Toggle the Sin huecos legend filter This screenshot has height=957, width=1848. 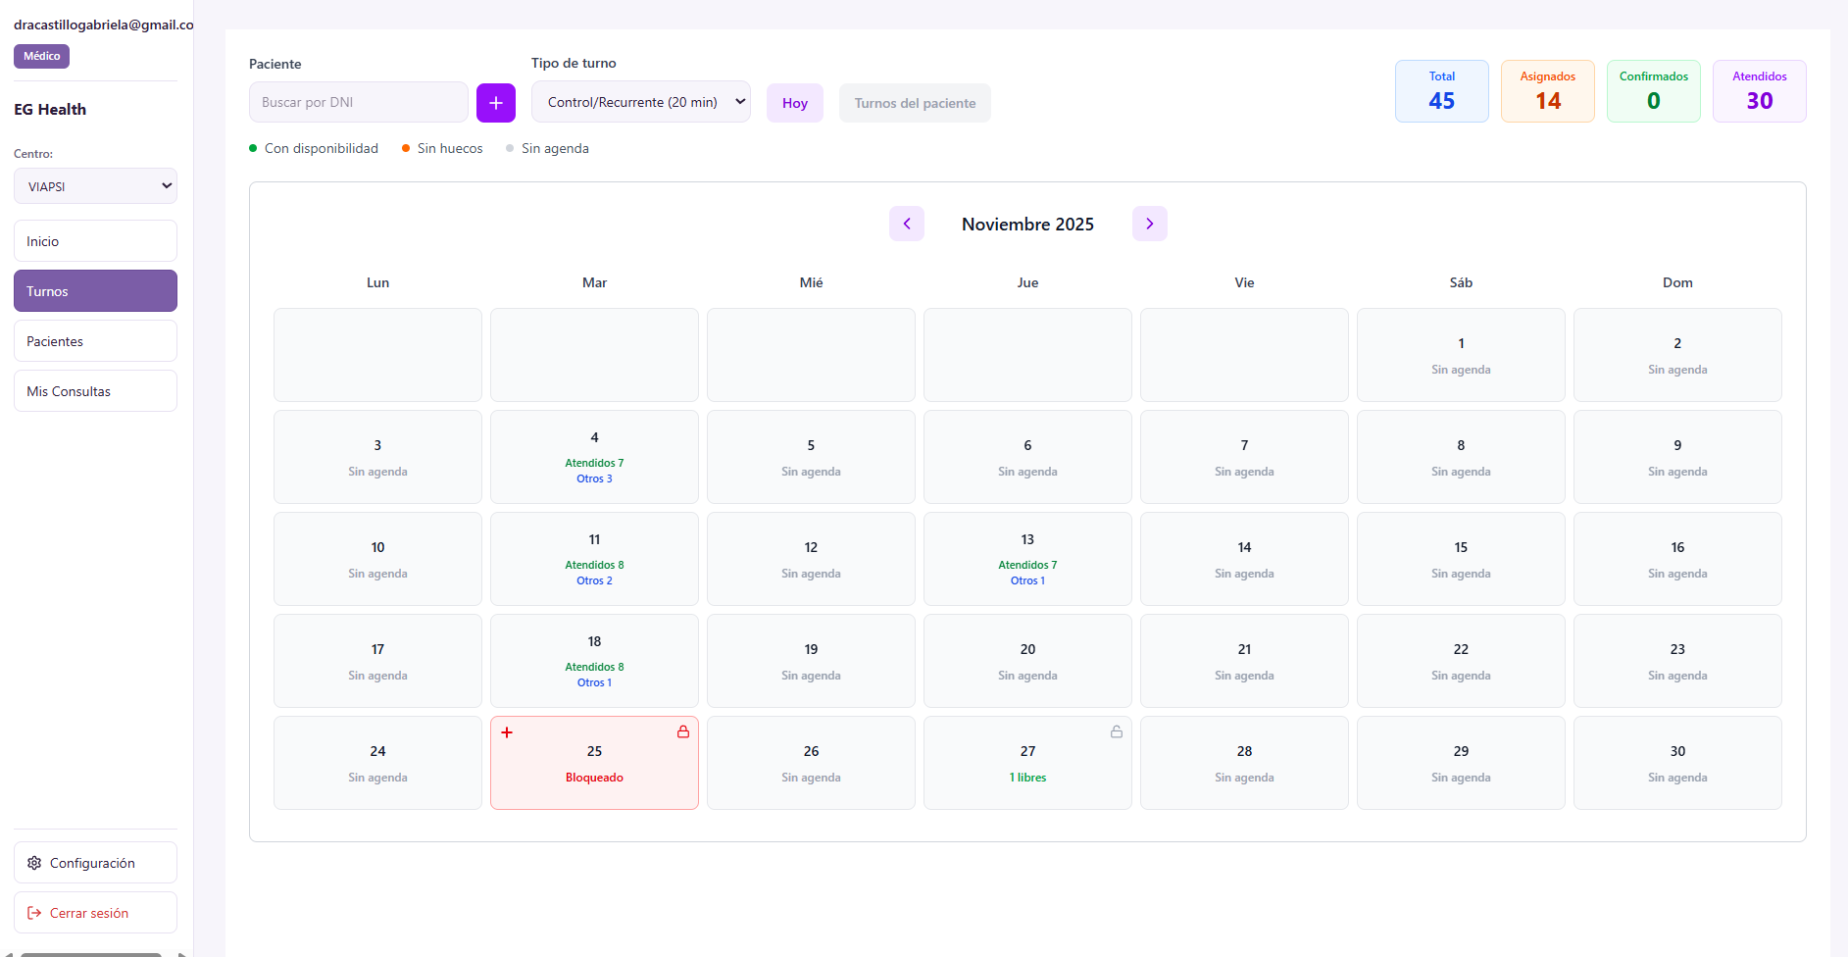point(442,148)
